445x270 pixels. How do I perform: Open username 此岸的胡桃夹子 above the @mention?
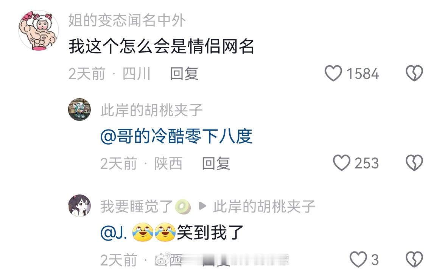(x=151, y=110)
